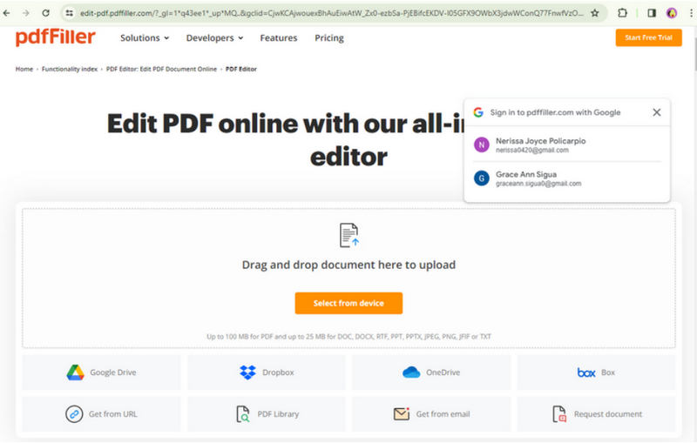Choose the OneDrive upload option
Viewport: 697px width, 443px height.
pos(431,373)
